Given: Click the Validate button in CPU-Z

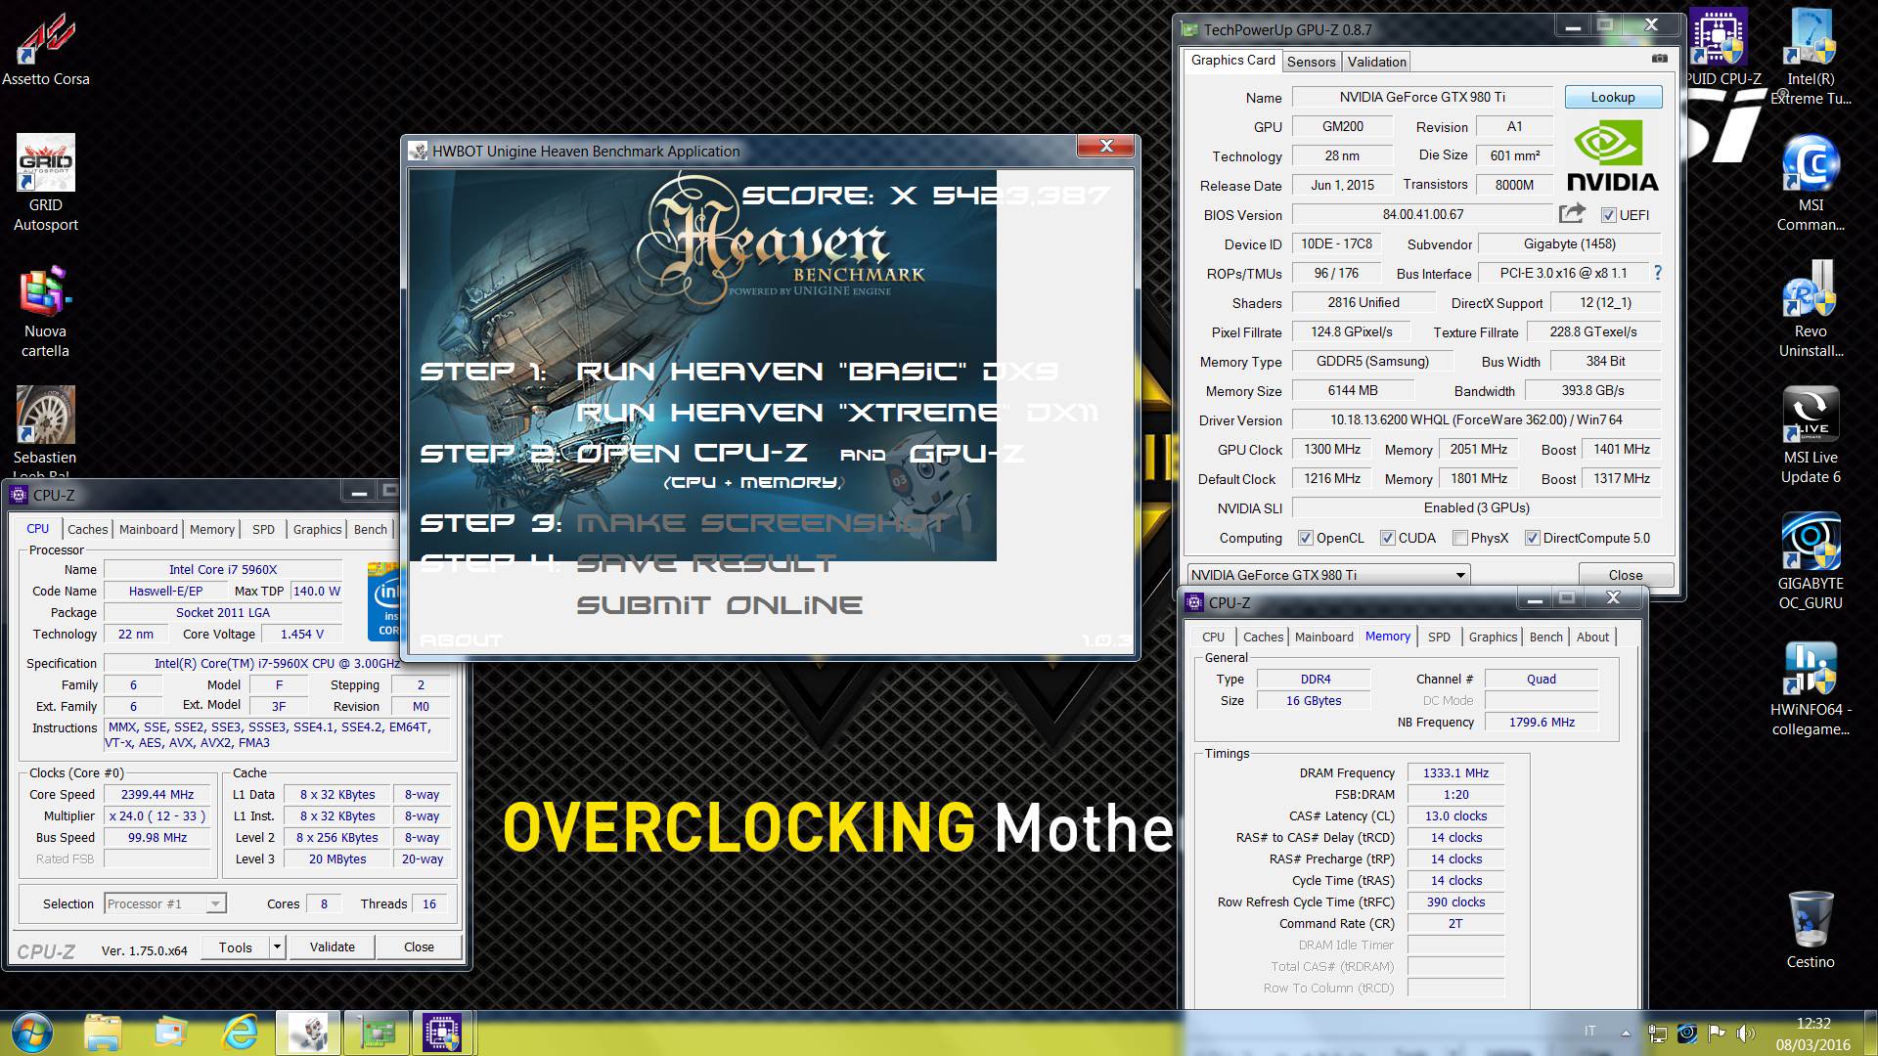Looking at the screenshot, I should click(x=333, y=946).
